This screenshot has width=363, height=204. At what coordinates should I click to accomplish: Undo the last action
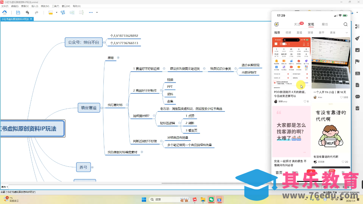coord(27,13)
